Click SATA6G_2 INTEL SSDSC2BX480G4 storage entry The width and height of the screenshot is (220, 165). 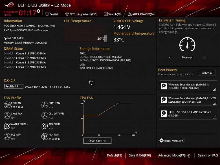105,60
